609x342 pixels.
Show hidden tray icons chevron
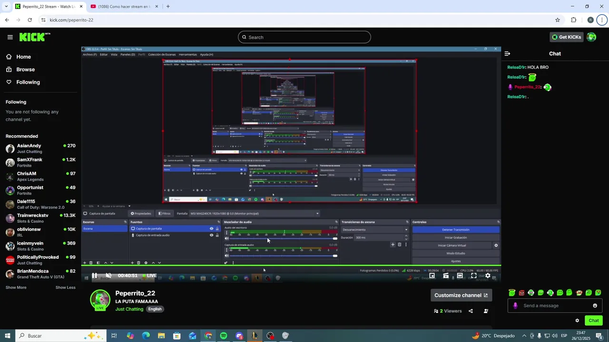pos(524,336)
